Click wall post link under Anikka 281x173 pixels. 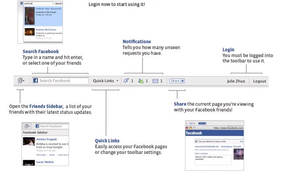click(x=63, y=155)
